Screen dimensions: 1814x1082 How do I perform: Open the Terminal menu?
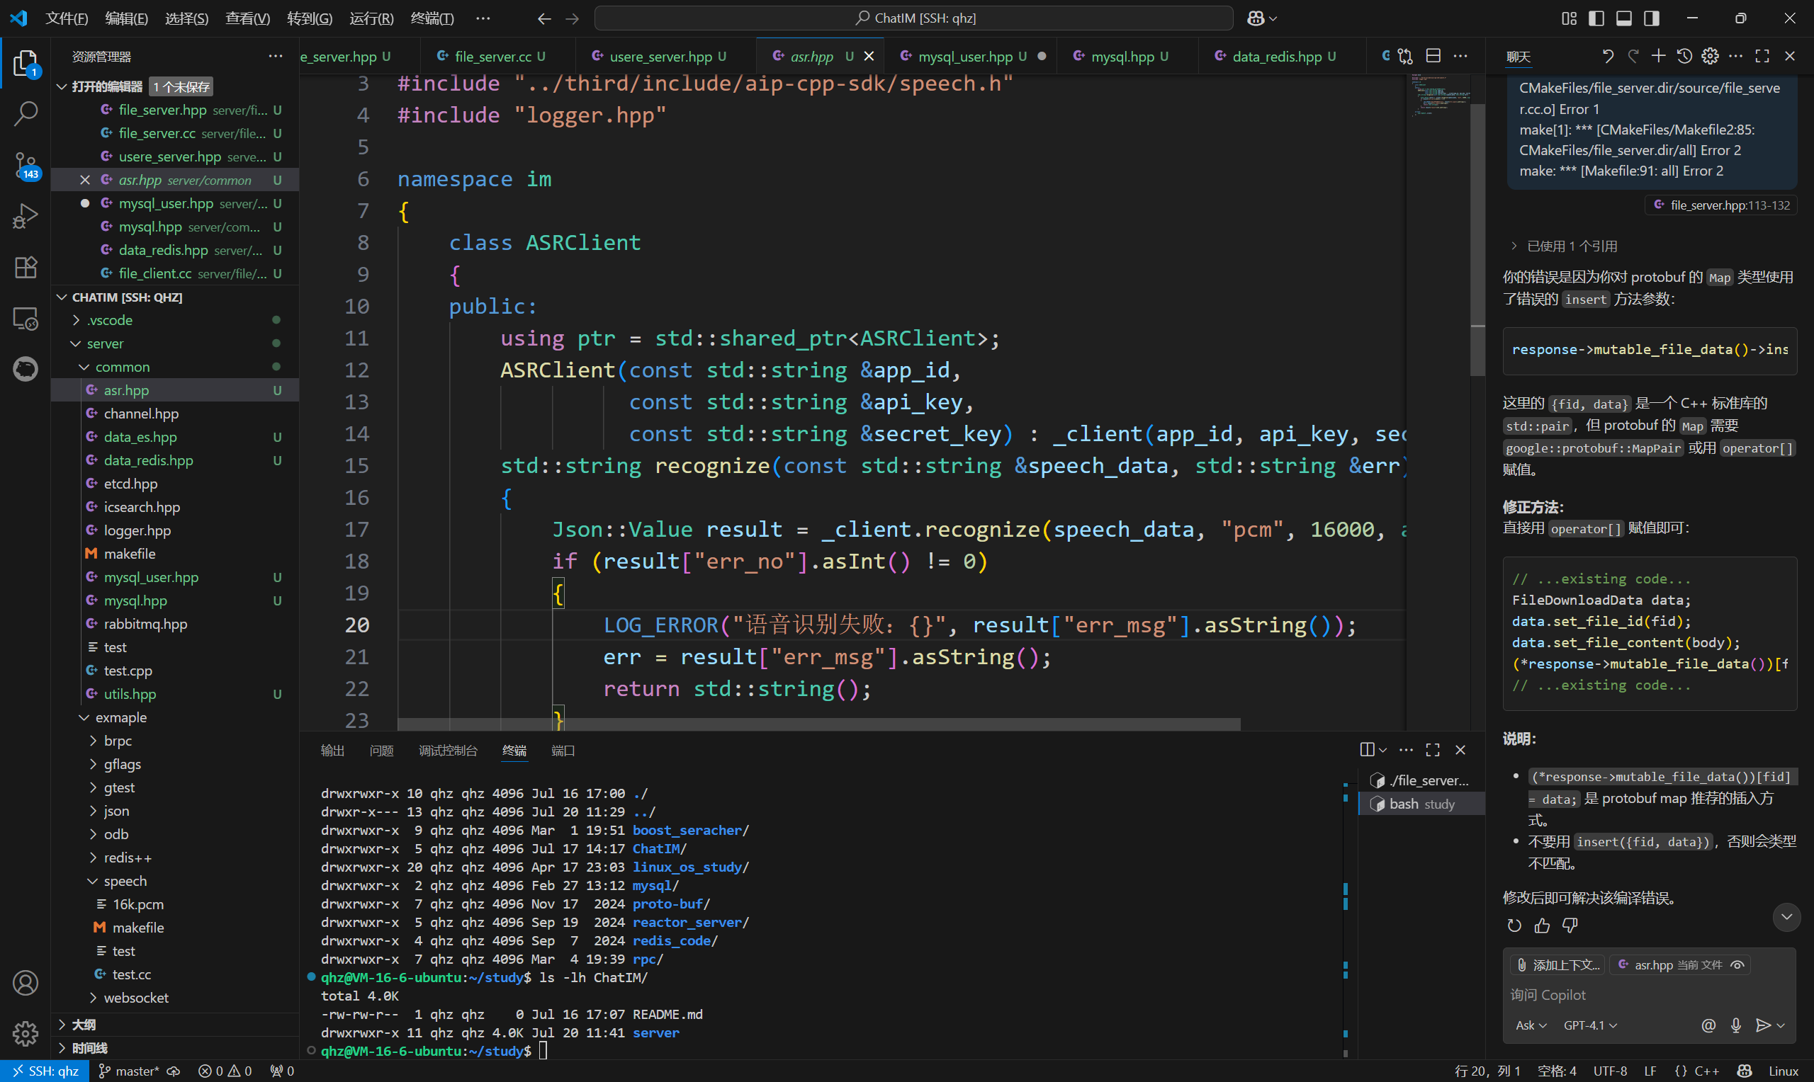point(432,18)
